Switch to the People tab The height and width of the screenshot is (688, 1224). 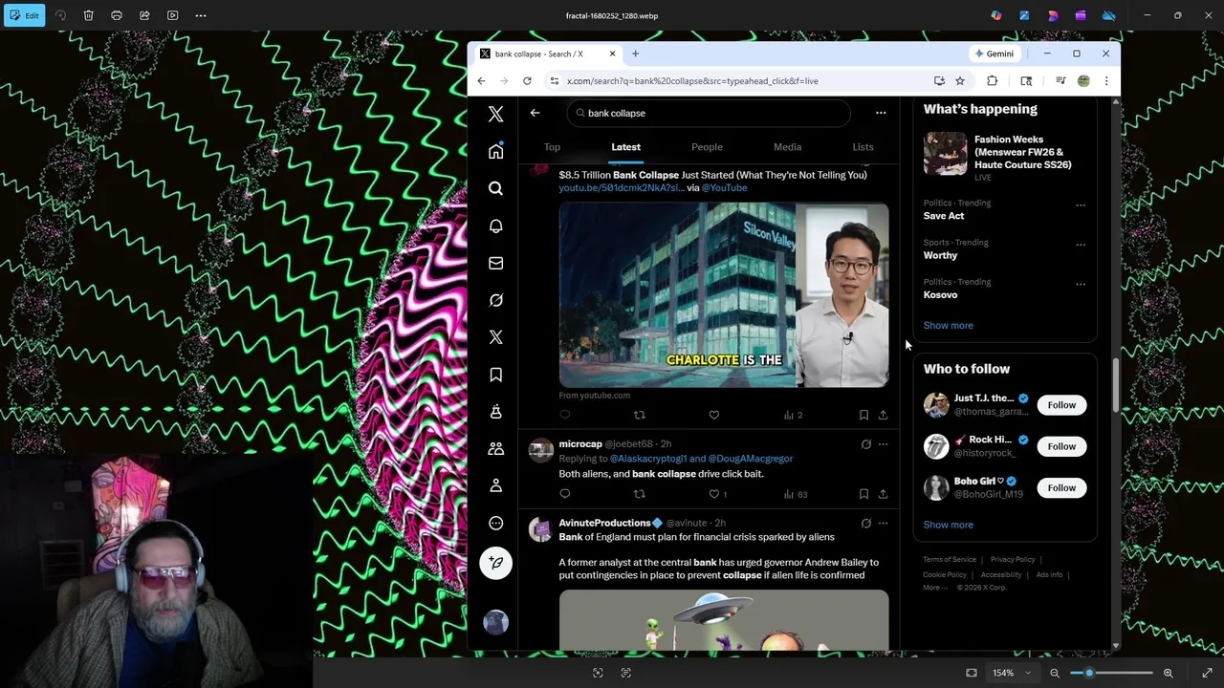(707, 147)
